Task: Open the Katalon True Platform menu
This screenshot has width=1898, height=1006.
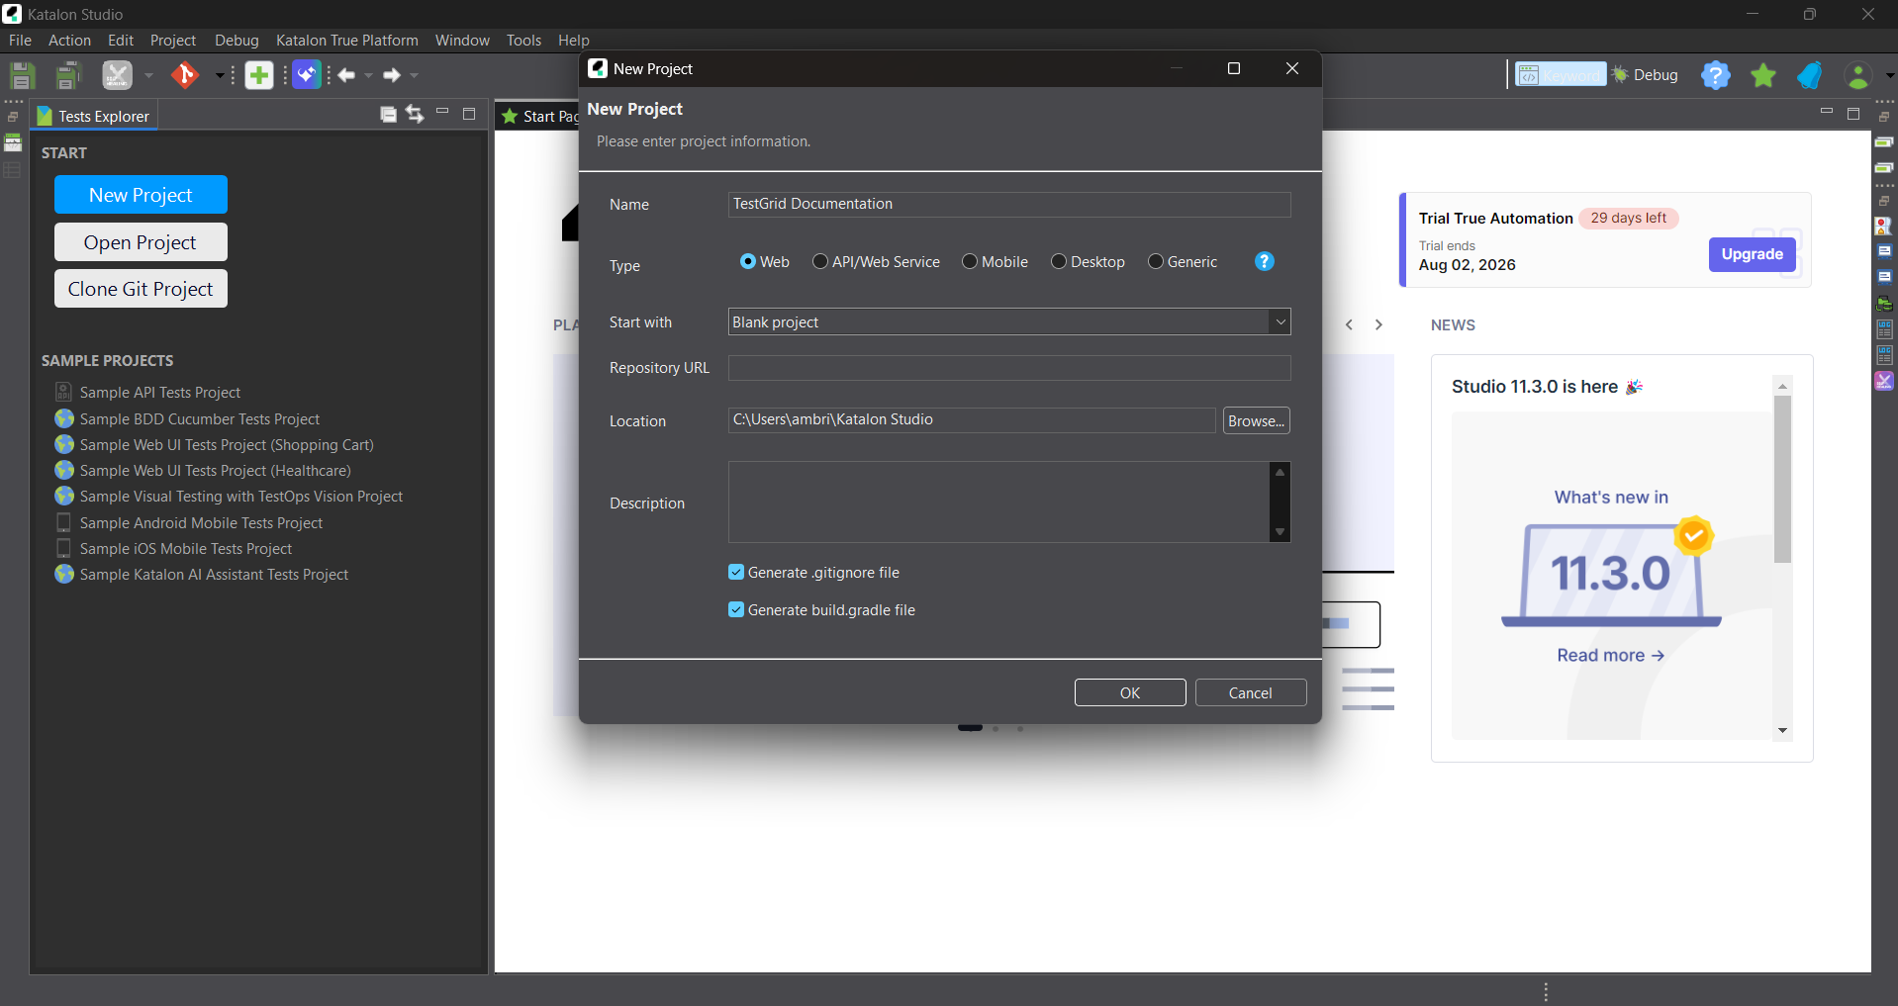Action: point(347,41)
